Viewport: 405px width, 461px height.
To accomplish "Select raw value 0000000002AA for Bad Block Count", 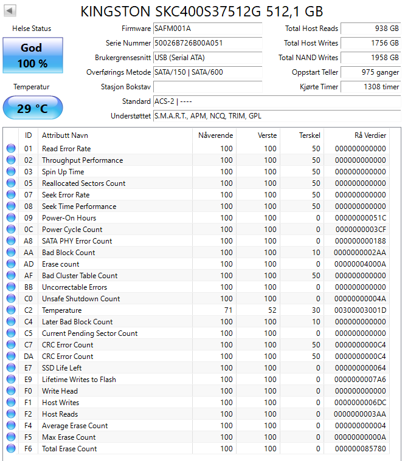I will click(360, 253).
